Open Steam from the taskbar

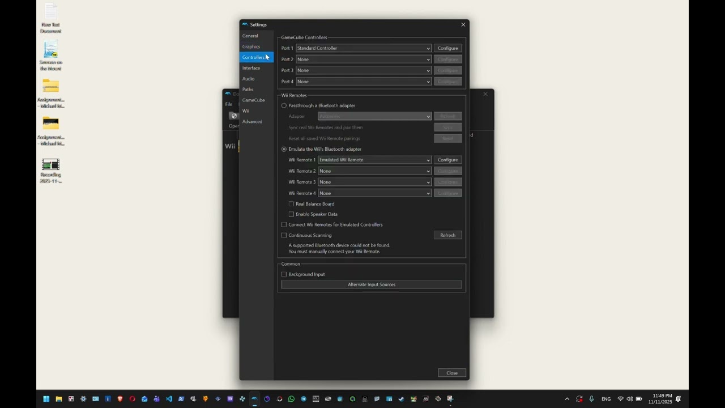401,399
